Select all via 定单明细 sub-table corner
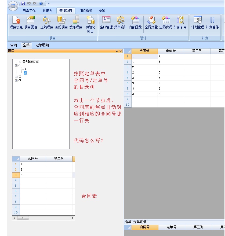This screenshot has height=236, width=225. click(128, 227)
